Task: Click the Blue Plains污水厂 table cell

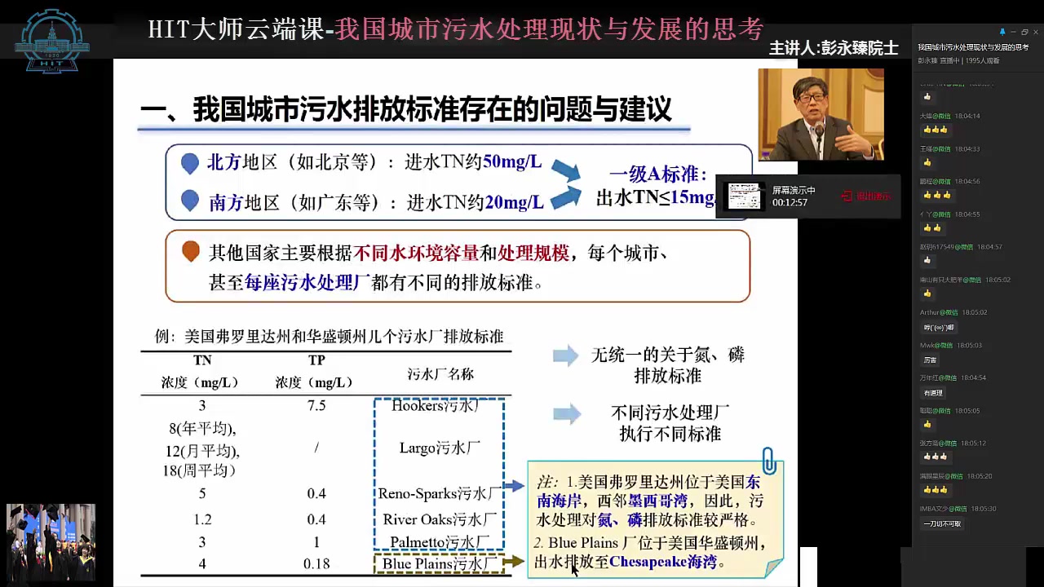Action: 439,563
